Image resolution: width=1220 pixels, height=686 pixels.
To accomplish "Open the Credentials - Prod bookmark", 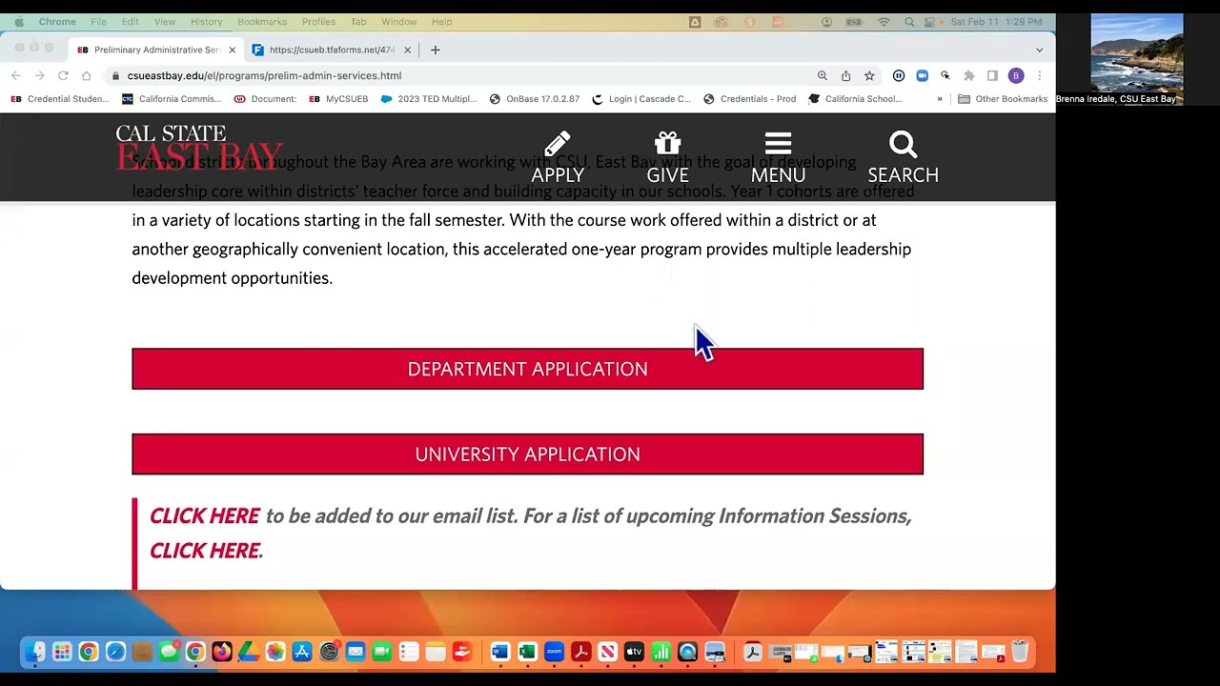I will [x=749, y=99].
